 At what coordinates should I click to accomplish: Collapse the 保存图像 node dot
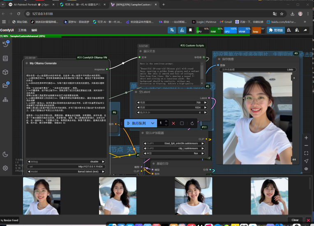pos(219,59)
